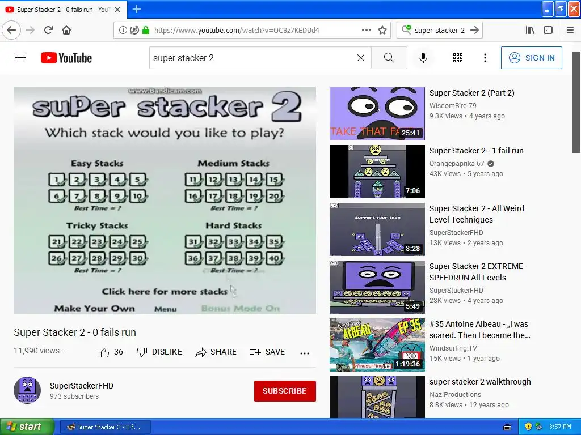
Task: Open NaziProductions channel name
Action: click(x=455, y=395)
